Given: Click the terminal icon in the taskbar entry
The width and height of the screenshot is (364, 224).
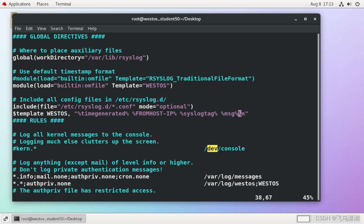Looking at the screenshot, I should point(16,219).
